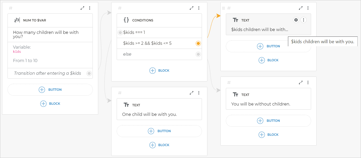Open three-dot menu of CONDITIONS screen
This screenshot has width=361, height=158.
199,8
